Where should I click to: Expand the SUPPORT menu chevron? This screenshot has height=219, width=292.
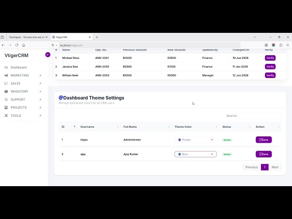click(x=40, y=99)
